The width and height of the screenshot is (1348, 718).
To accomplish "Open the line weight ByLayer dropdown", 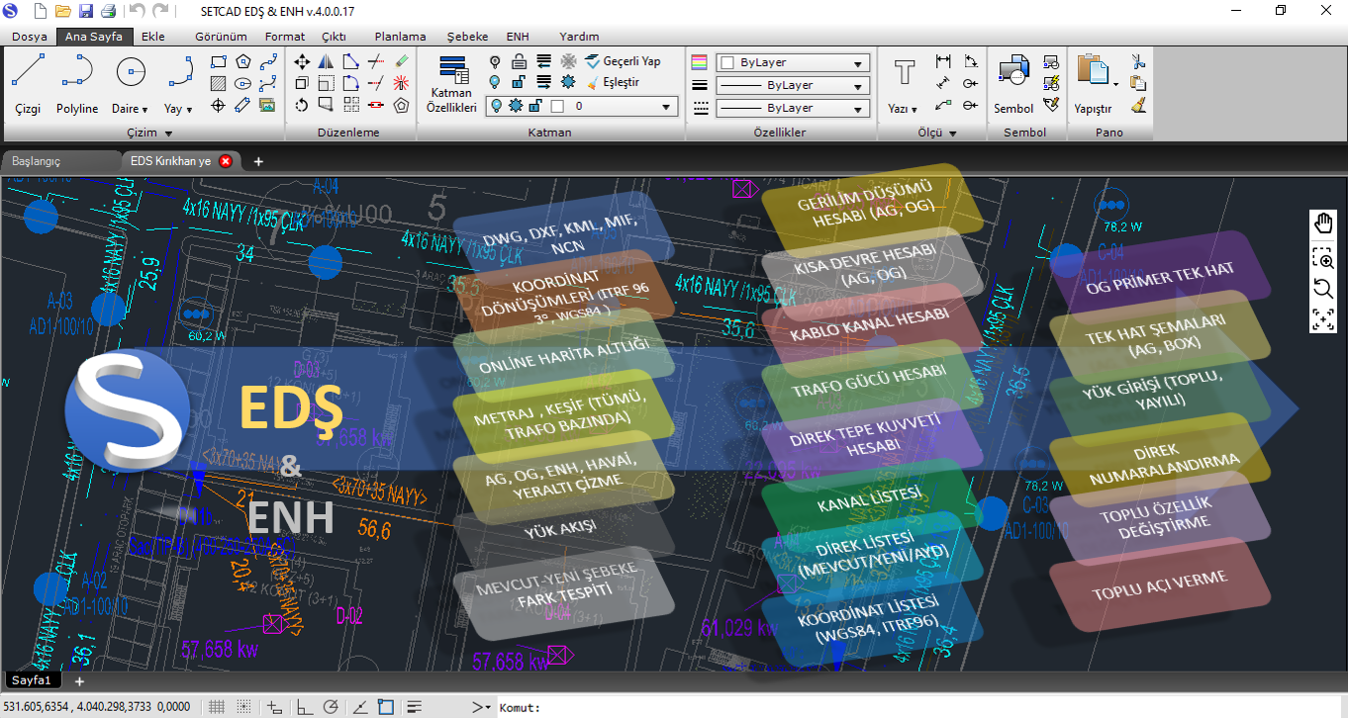I will 793,85.
